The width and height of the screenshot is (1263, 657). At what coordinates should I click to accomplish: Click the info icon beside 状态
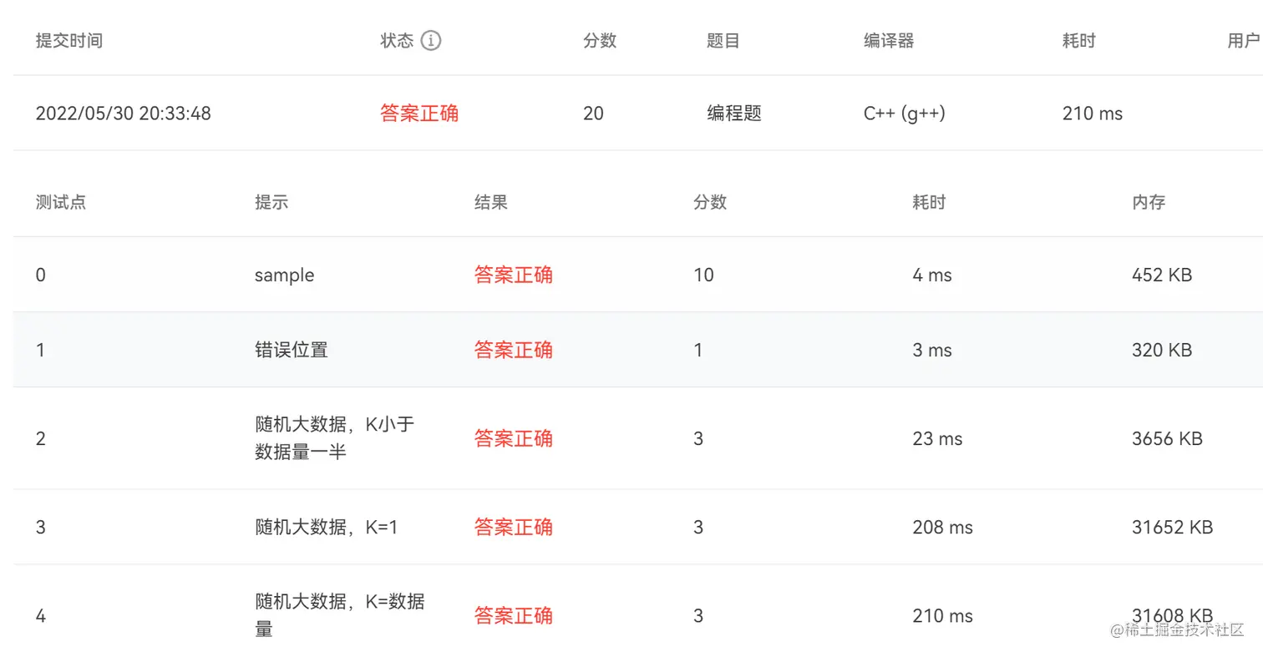430,40
